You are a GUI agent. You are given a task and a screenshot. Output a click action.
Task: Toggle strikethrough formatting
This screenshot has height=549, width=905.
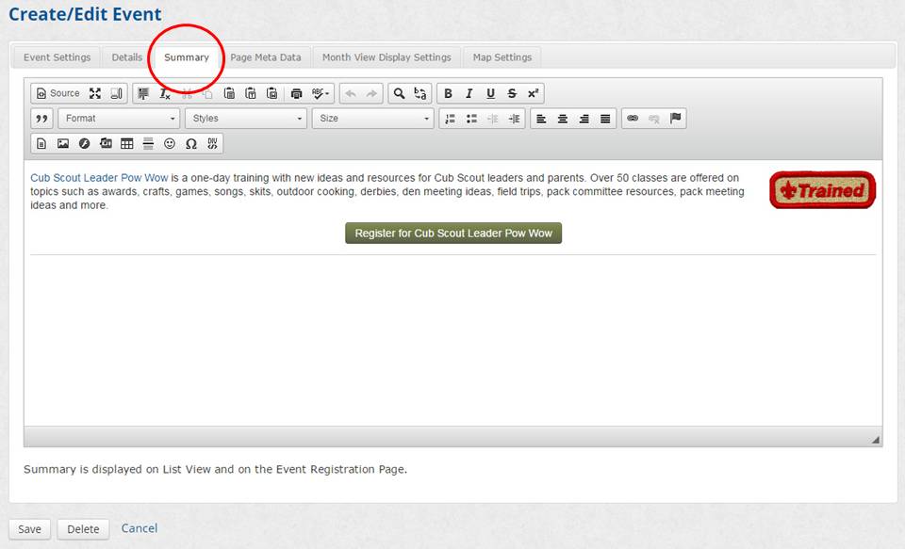(x=512, y=93)
